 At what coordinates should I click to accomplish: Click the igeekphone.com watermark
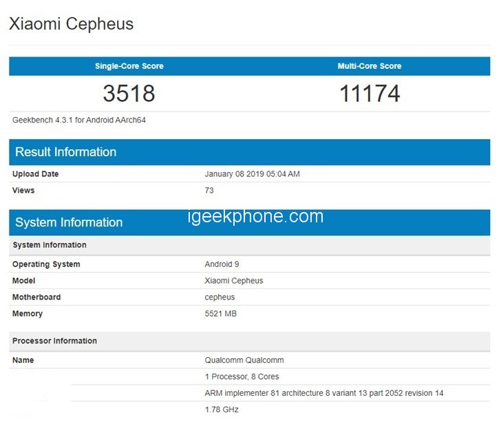click(x=255, y=217)
